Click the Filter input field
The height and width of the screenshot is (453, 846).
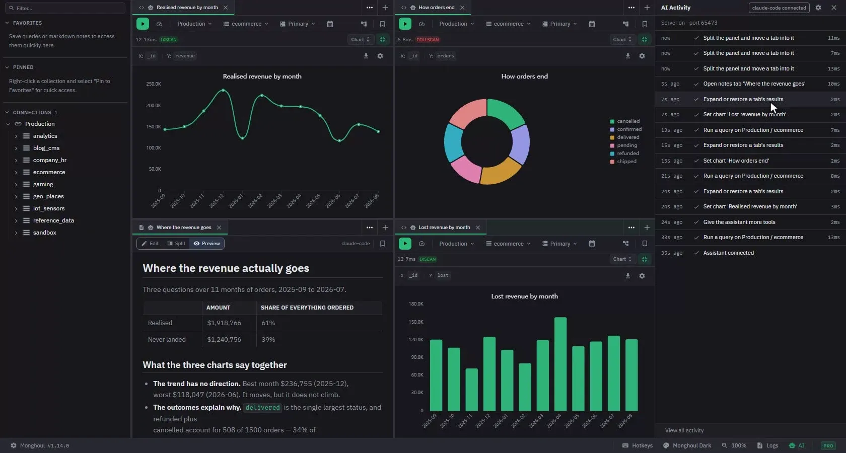tap(64, 8)
